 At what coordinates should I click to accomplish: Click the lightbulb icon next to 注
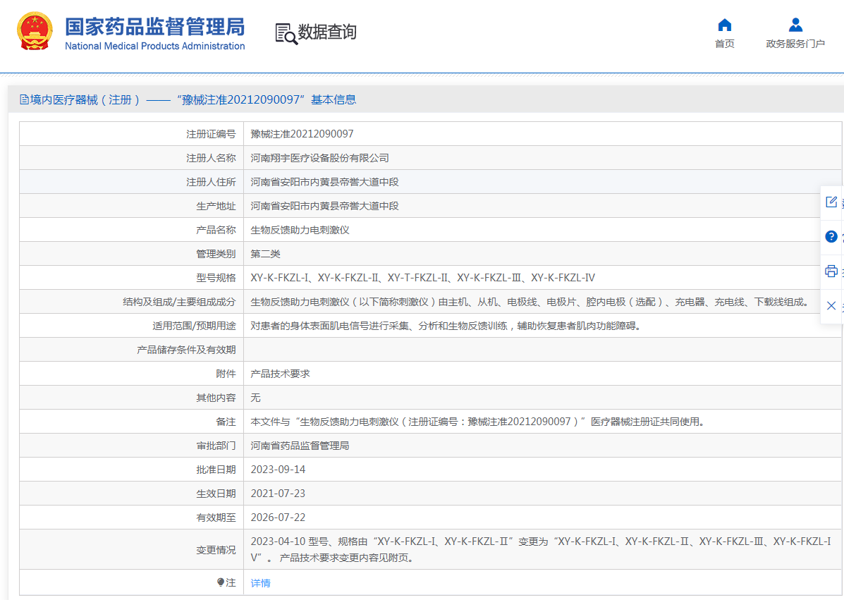(220, 582)
